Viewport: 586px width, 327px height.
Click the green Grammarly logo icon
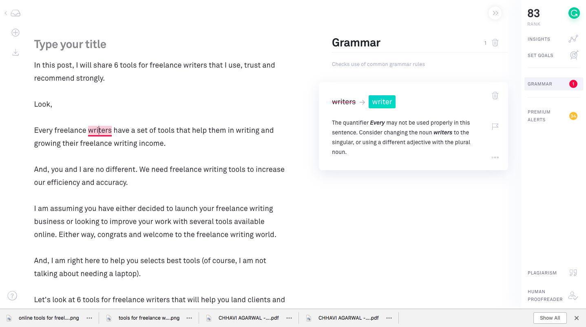(574, 13)
